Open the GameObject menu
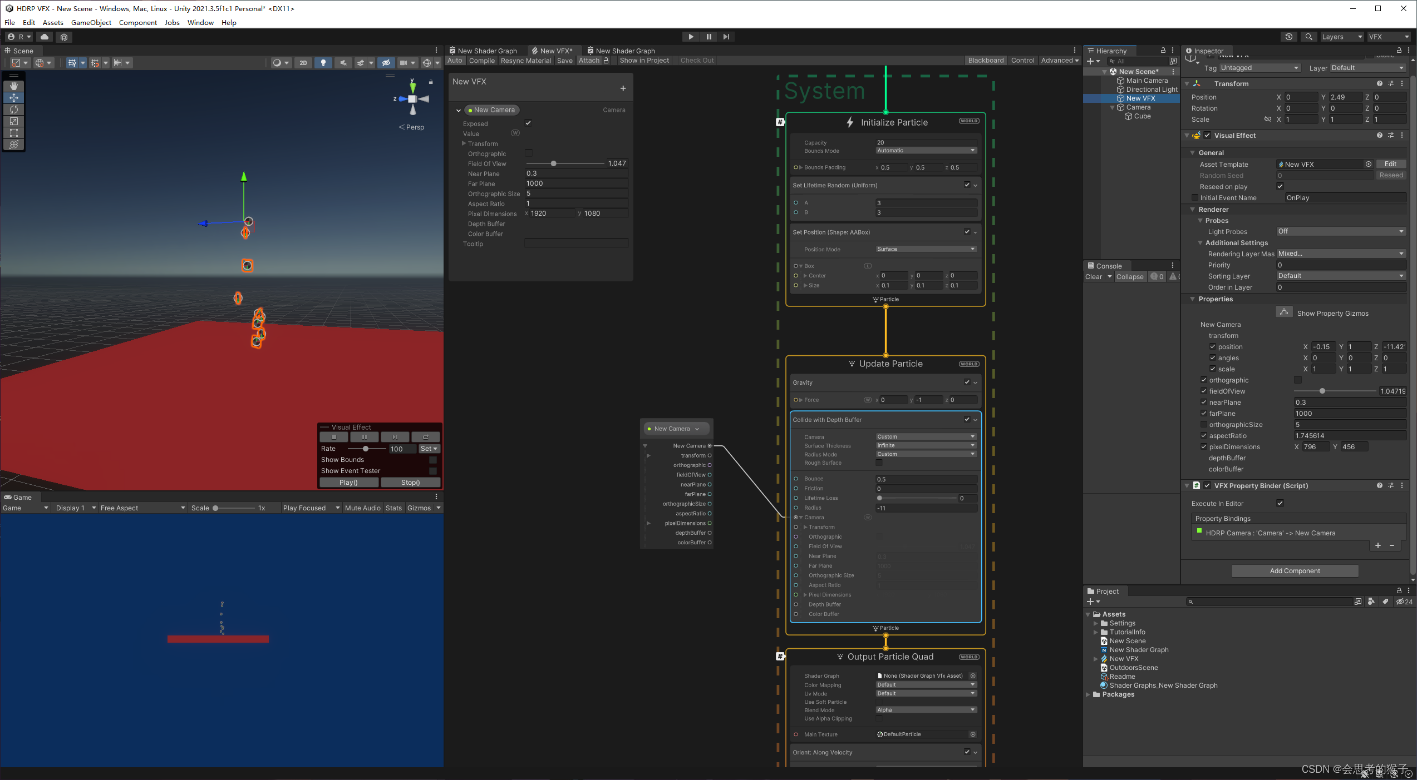This screenshot has width=1417, height=780. click(x=91, y=22)
